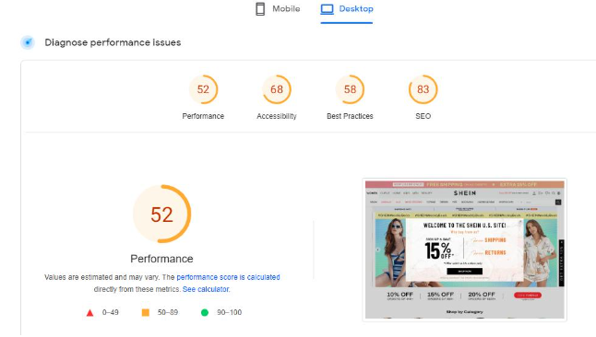596x337 pixels.
Task: Click the large 52 Performance gauge
Action: (x=162, y=214)
